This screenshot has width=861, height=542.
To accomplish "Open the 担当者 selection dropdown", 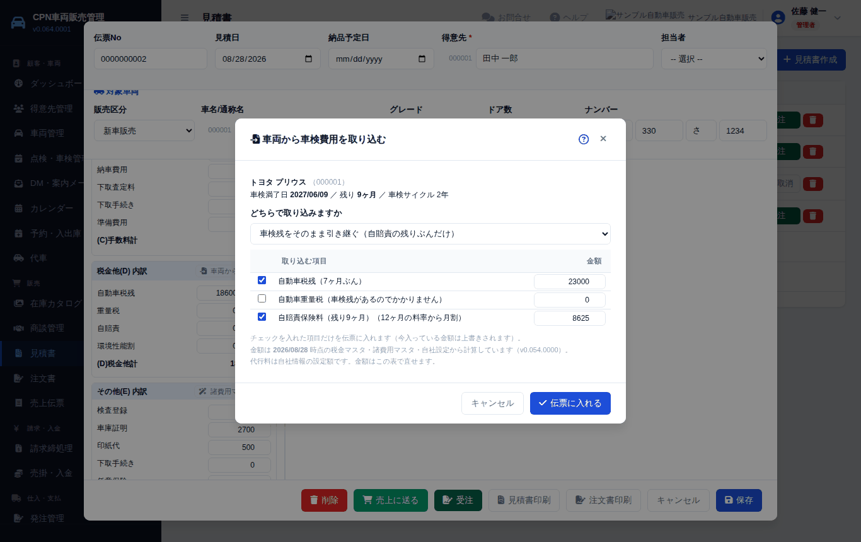I will (714, 59).
